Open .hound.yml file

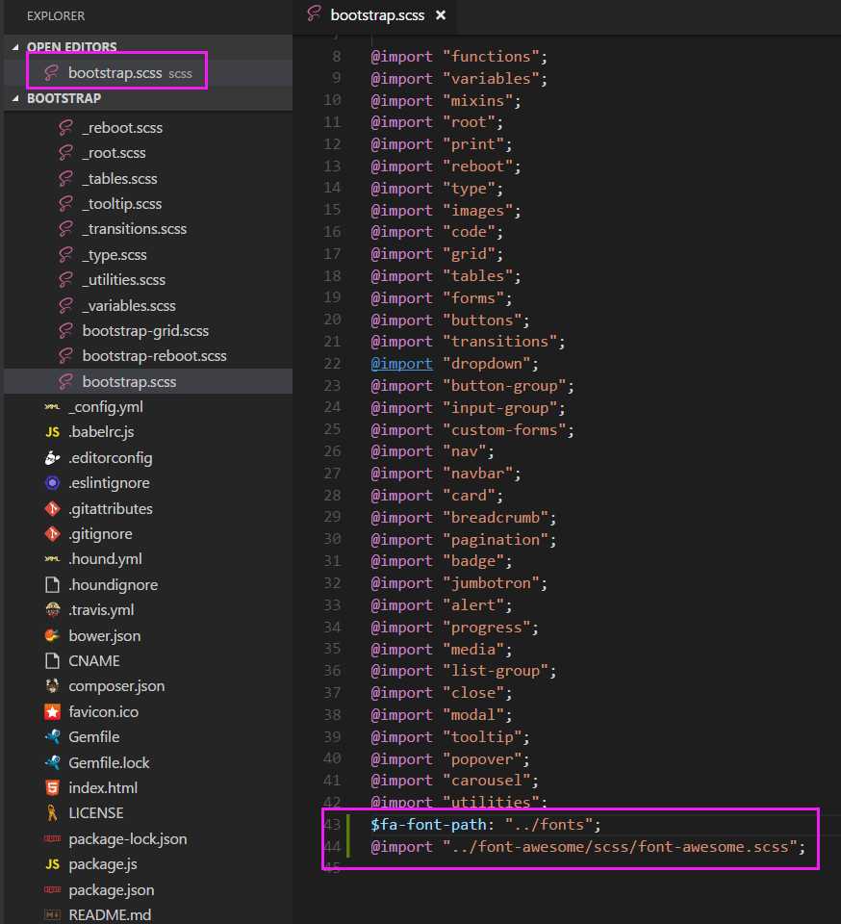(x=106, y=559)
